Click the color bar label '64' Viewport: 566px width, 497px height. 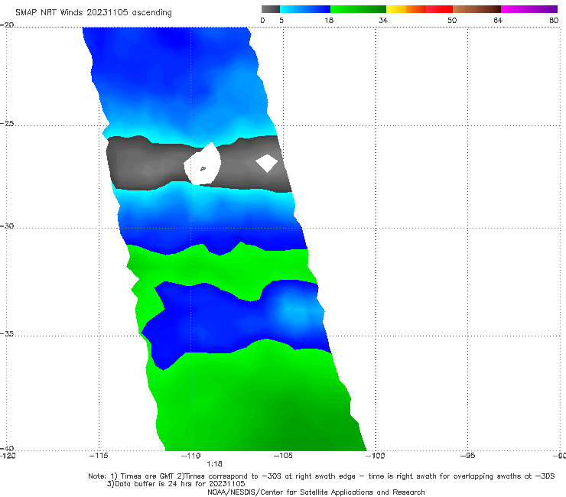(x=498, y=21)
